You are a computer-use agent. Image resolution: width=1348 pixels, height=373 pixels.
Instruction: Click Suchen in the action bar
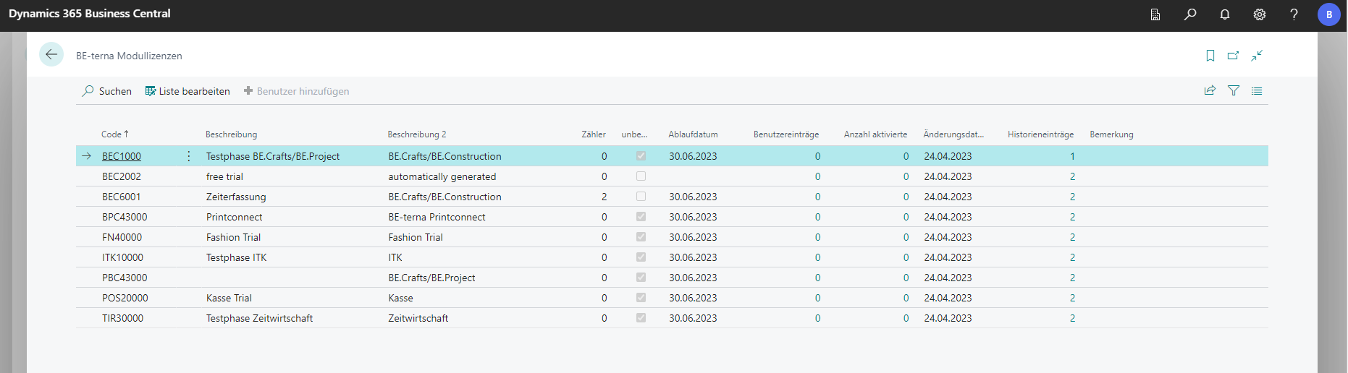coord(107,91)
